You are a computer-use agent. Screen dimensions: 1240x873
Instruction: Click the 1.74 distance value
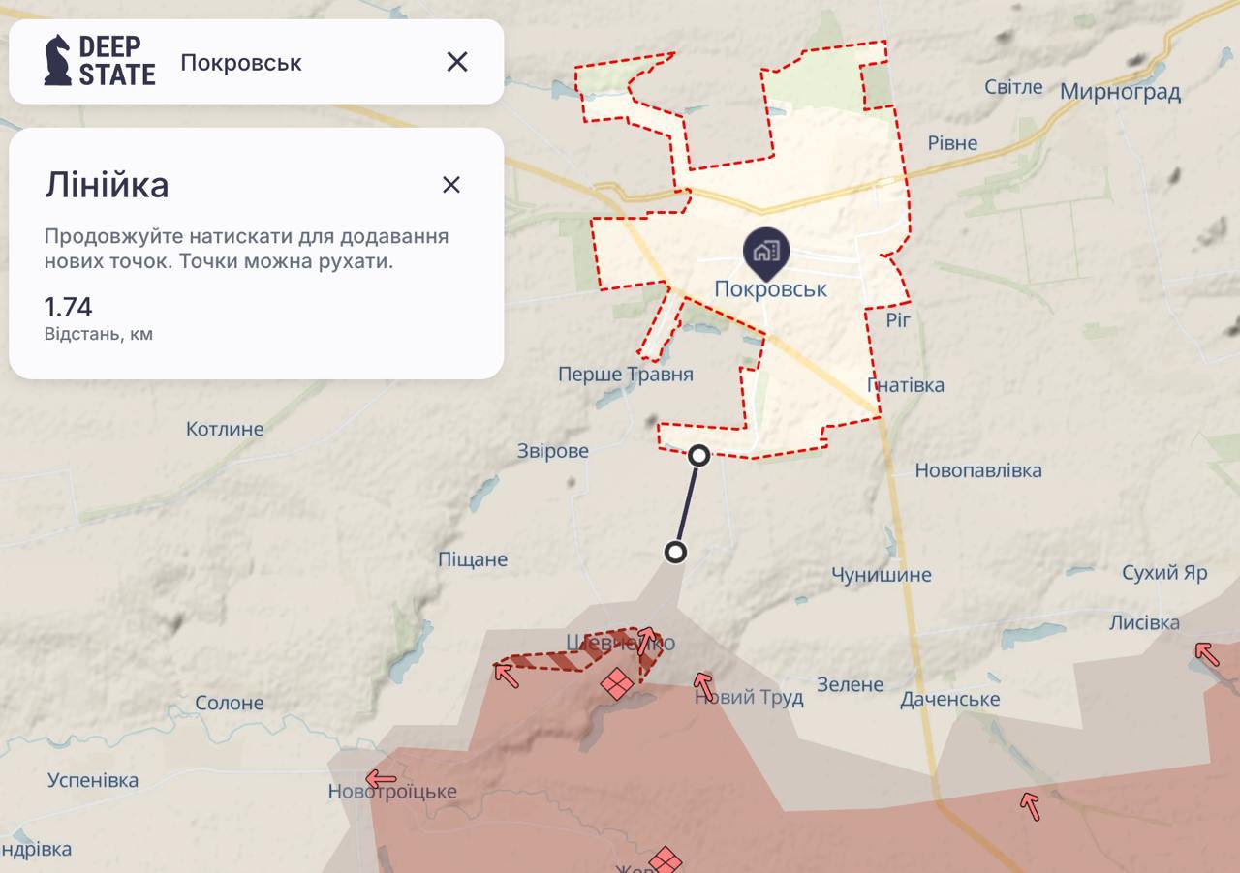[68, 308]
